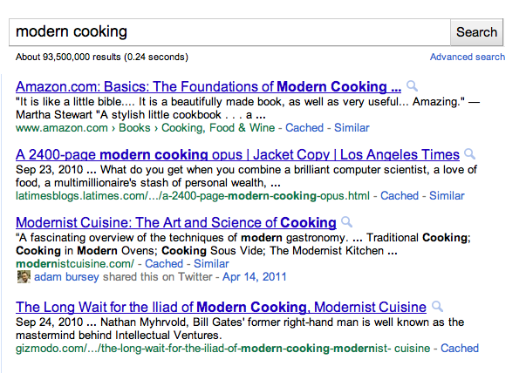Viewport: 526px width, 373px height.
Task: Open Cached link under modernistcuisine.com
Action: tap(164, 263)
